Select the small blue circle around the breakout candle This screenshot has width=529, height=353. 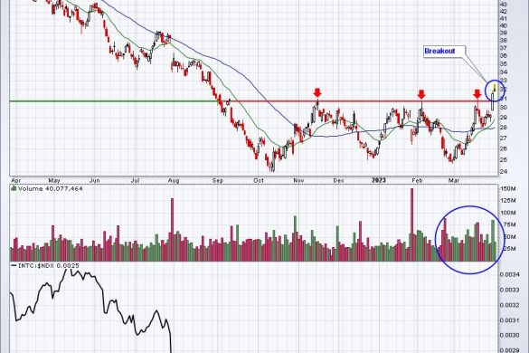(495, 91)
